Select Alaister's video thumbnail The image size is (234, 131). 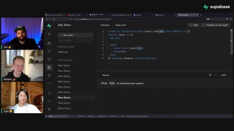click(22, 65)
